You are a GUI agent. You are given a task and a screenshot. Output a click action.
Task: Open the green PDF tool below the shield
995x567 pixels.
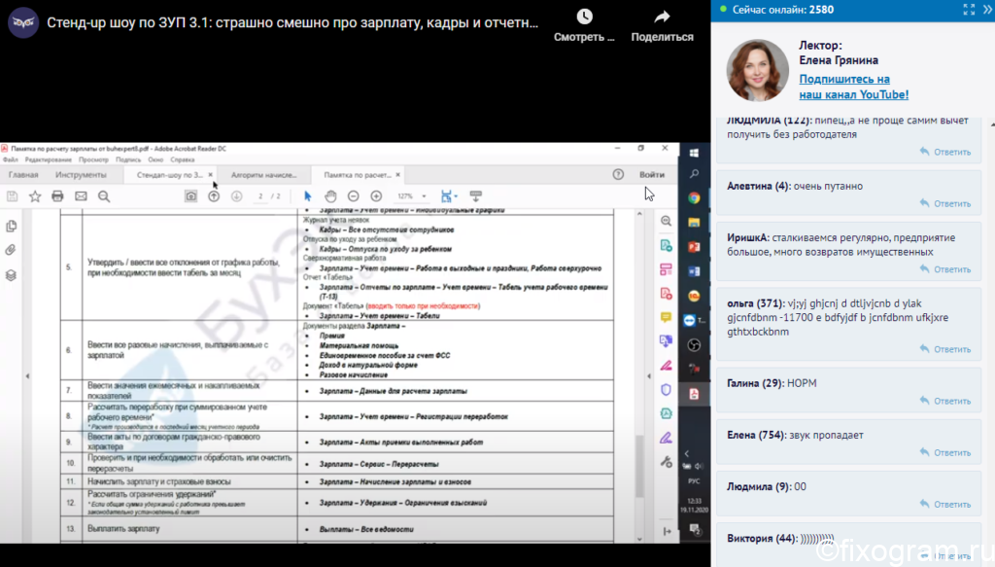tap(666, 413)
